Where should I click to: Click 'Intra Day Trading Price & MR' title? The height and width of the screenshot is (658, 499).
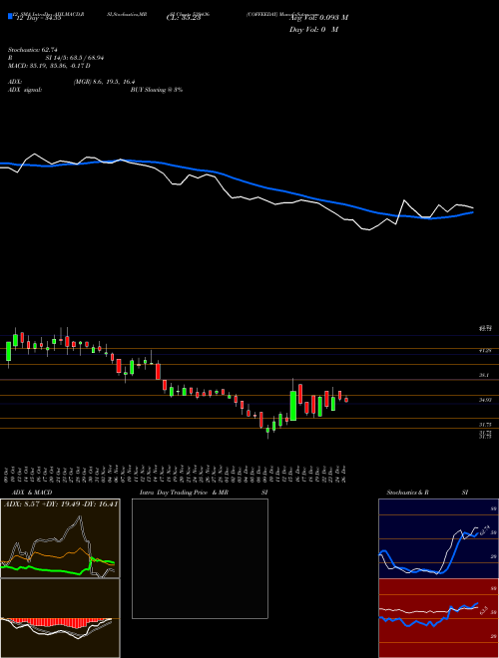pos(184,493)
